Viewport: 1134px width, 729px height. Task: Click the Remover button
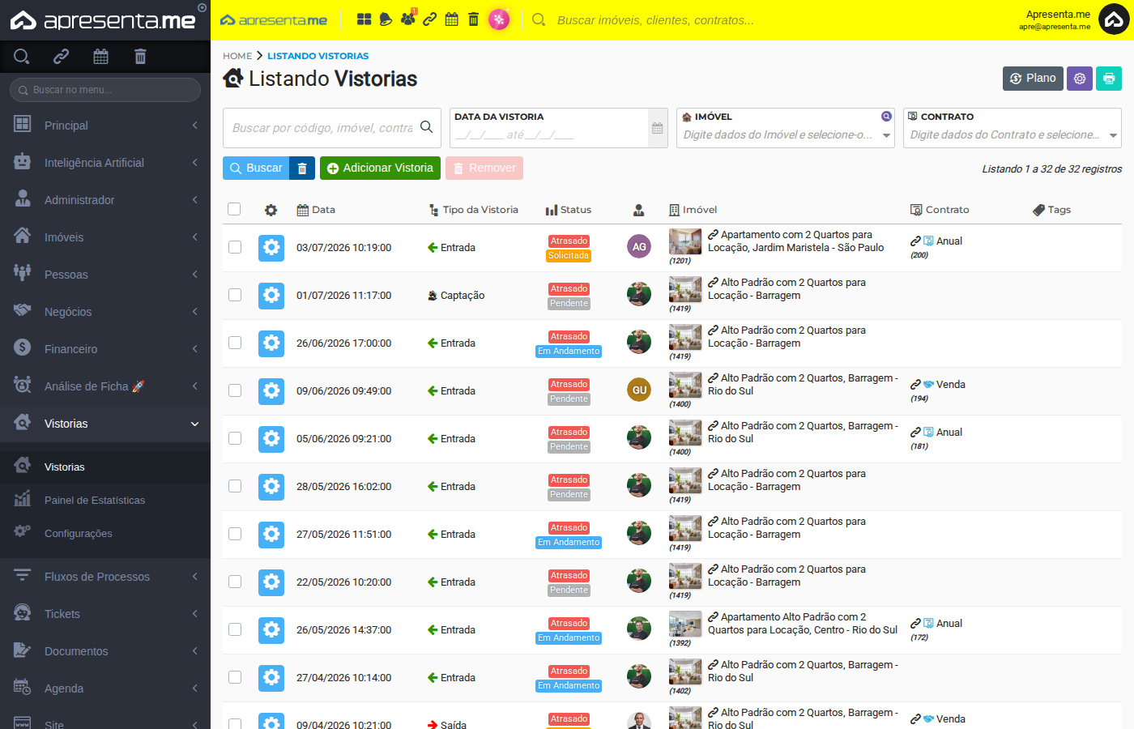click(484, 168)
